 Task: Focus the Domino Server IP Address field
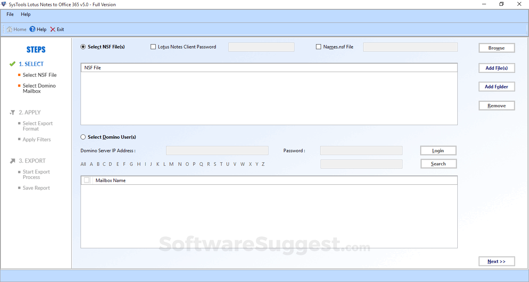217,151
